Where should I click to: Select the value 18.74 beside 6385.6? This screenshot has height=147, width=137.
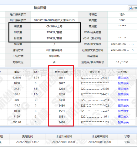click(36, 78)
